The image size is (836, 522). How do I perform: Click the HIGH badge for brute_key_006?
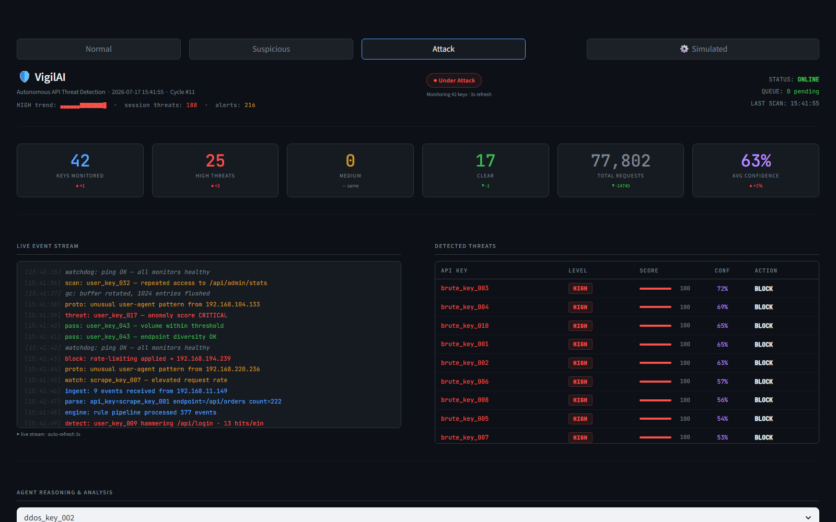[580, 382]
